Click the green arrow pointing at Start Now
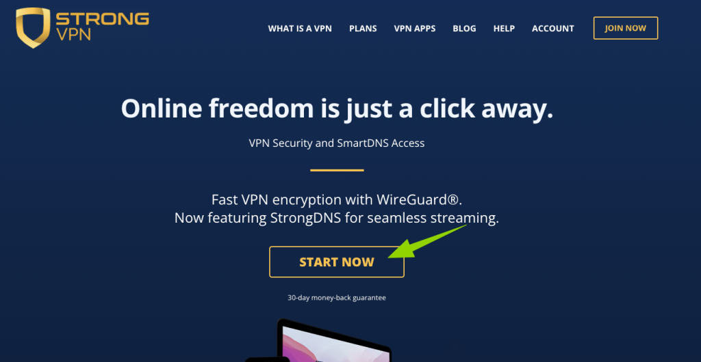Viewport: 701px width, 362px height. (425, 242)
